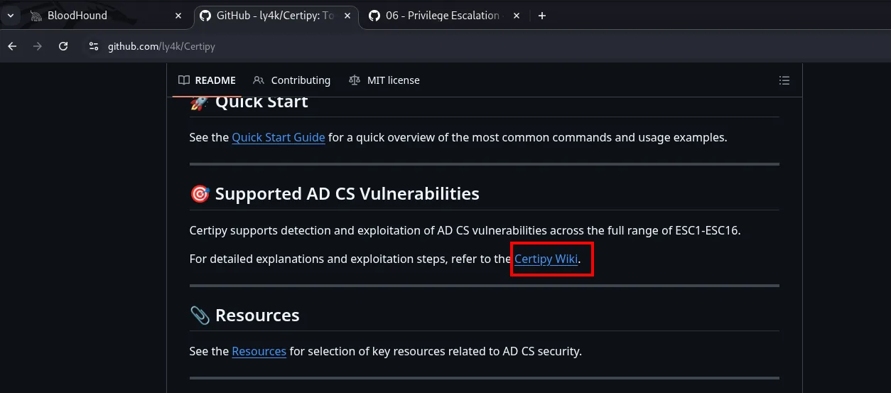The image size is (891, 393).
Task: Click the text mentioning ESC1-ESC16 support
Action: click(465, 230)
